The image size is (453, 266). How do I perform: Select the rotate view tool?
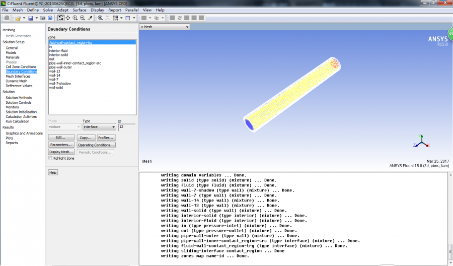tap(61, 18)
